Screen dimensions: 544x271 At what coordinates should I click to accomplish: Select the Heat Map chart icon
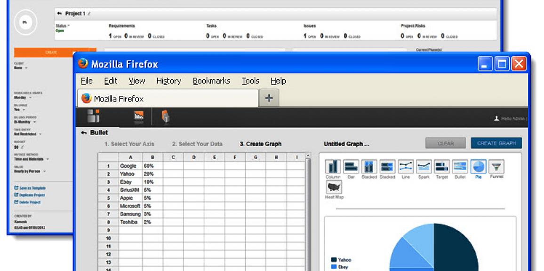pos(333,187)
